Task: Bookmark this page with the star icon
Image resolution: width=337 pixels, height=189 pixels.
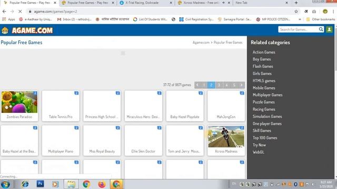Action: pos(296,12)
